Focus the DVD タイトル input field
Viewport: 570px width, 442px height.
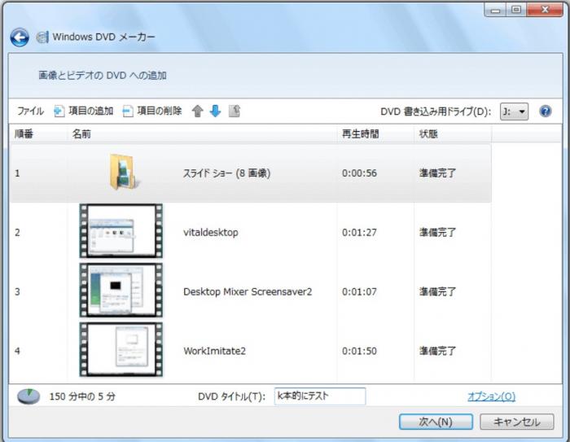320,396
